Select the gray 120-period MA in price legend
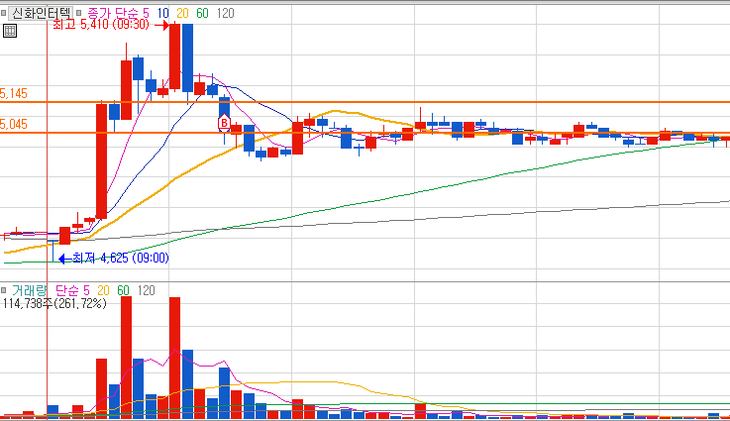The width and height of the screenshot is (730, 421). 225,14
